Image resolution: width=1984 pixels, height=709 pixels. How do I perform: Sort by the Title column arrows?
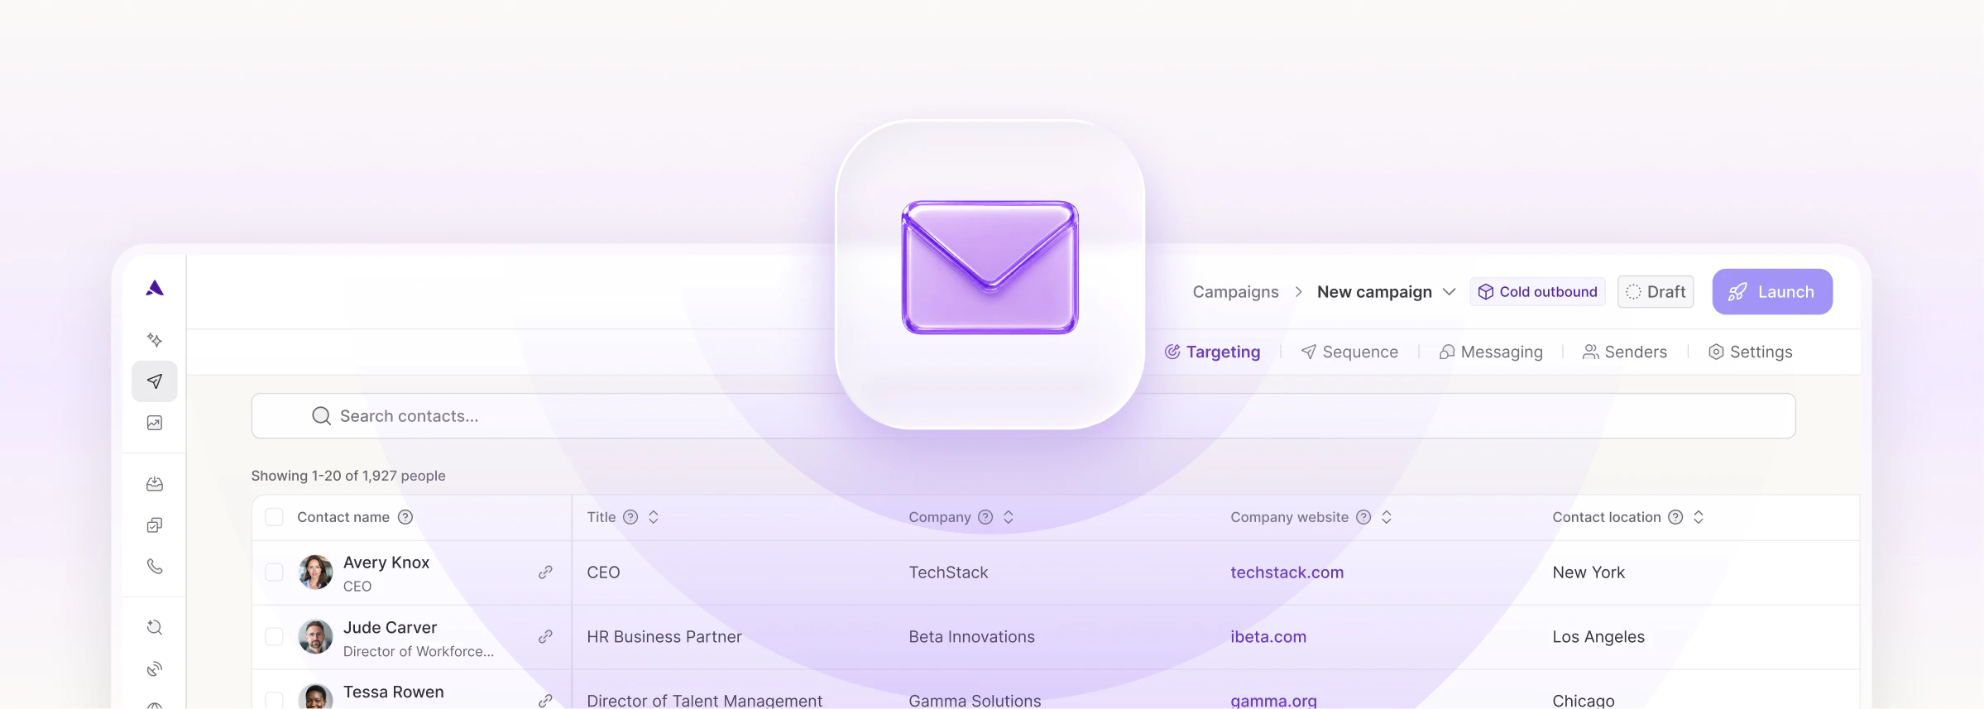(x=654, y=517)
